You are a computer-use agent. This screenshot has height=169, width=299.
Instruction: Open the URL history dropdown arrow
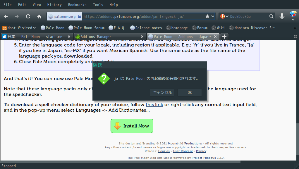pos(213,17)
